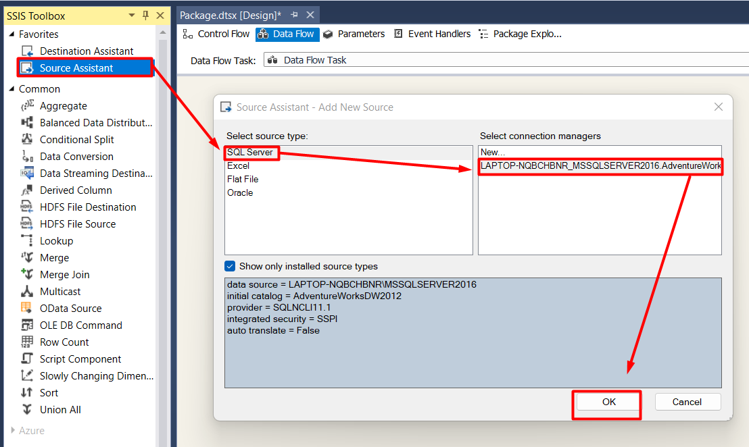This screenshot has height=447, width=749.
Task: Expand the Azure toolbox group
Action: [13, 430]
